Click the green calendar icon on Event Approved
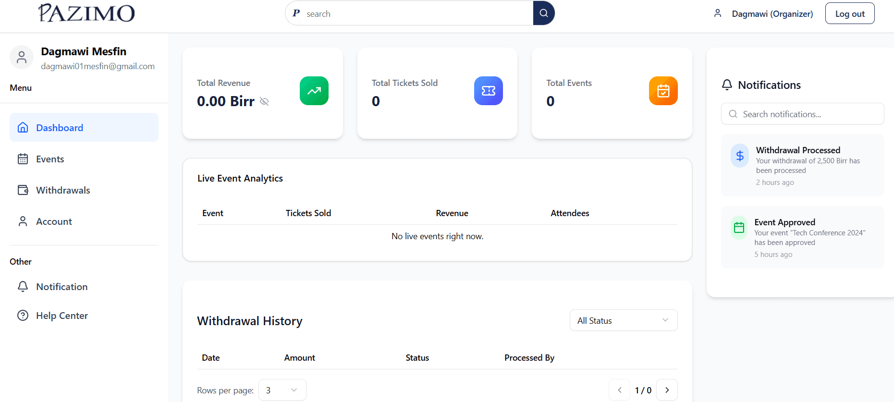This screenshot has width=894, height=402. click(x=739, y=228)
